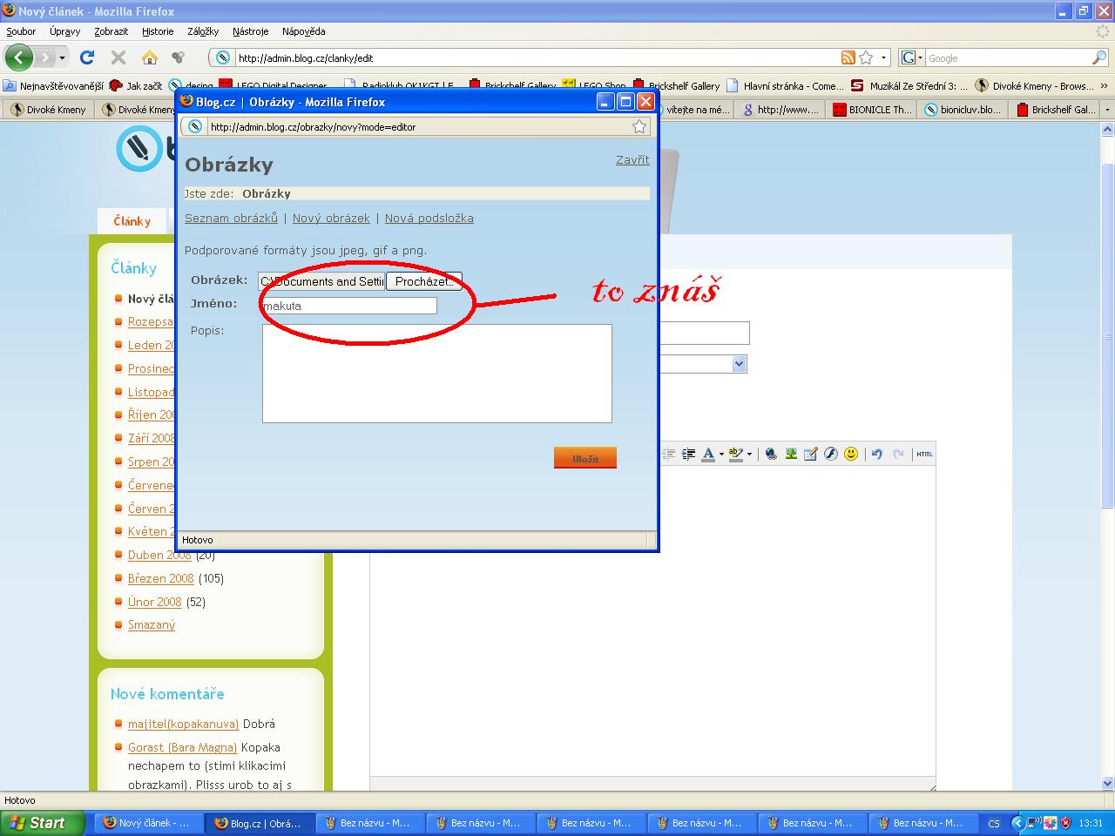Insert Flash with the Flash icon
Viewport: 1115px width, 836px height.
click(x=831, y=454)
